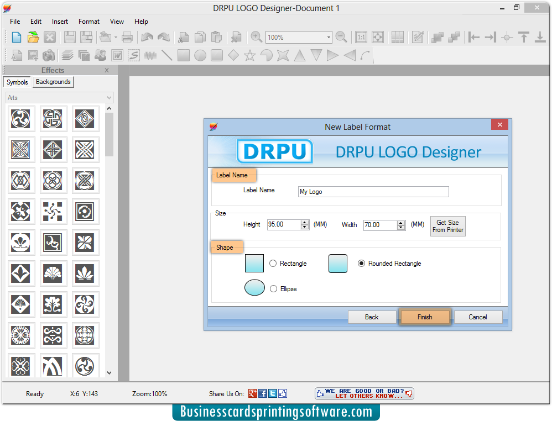This screenshot has height=421, width=552.
Task: Click the Facebook share icon
Action: point(263,393)
